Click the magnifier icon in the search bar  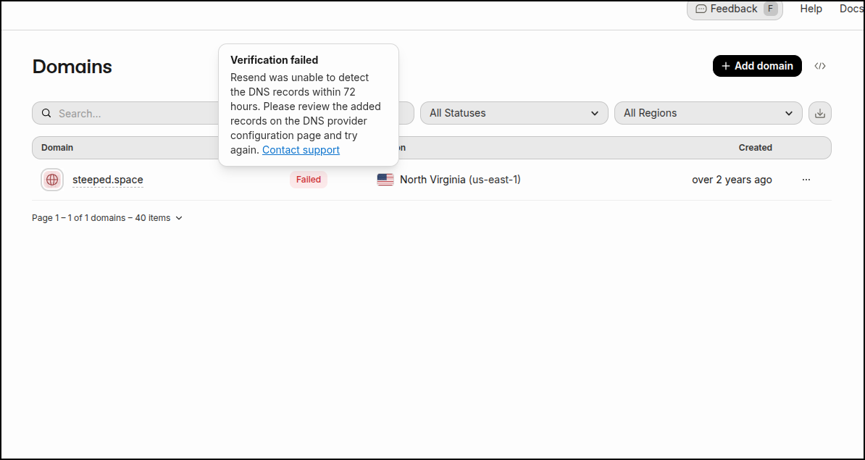pyautogui.click(x=46, y=113)
